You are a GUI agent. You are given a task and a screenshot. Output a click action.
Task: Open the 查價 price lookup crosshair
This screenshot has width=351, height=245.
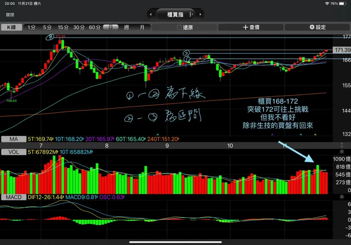pyautogui.click(x=251, y=27)
